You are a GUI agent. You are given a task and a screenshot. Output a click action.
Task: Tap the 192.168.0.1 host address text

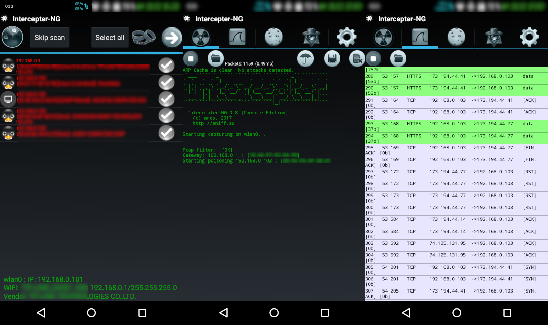[x=28, y=61]
